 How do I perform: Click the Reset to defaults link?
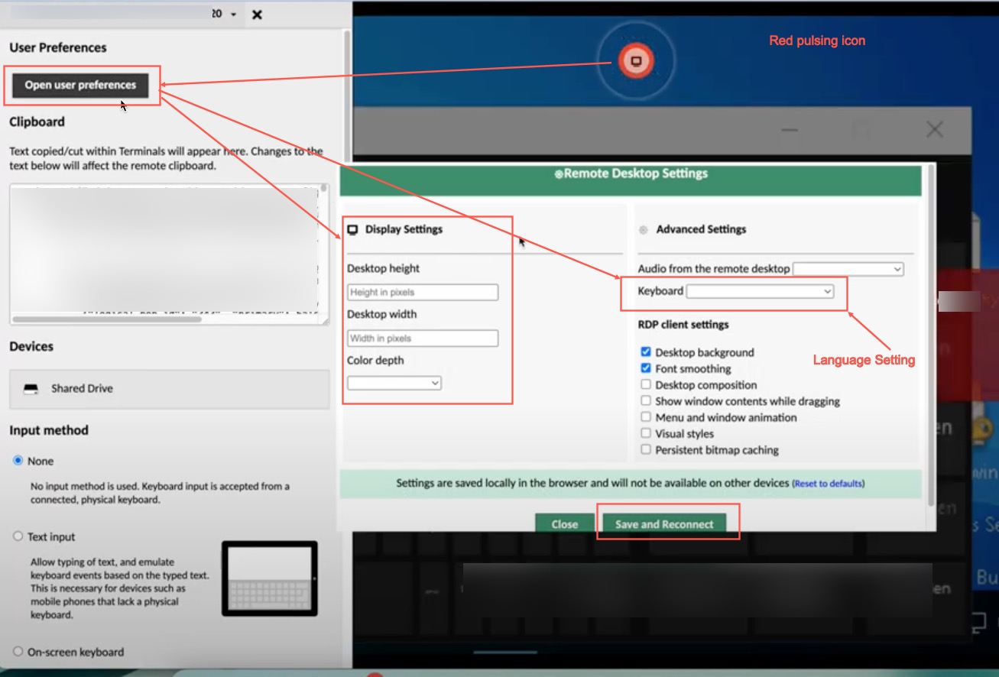829,484
